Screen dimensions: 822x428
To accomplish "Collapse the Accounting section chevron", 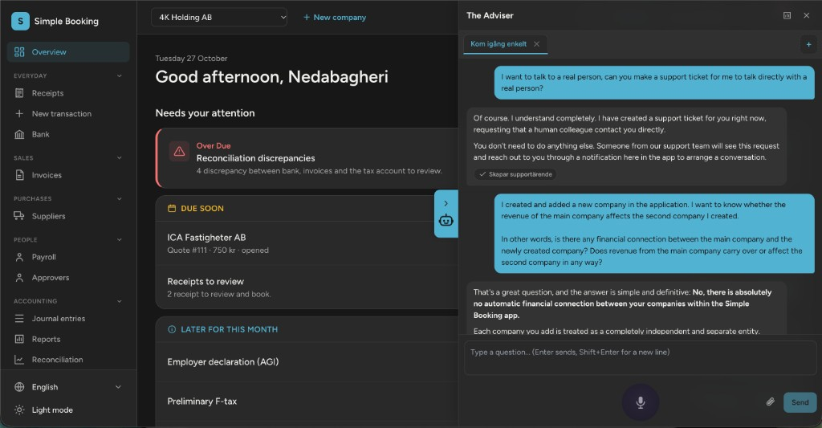I will (119, 301).
